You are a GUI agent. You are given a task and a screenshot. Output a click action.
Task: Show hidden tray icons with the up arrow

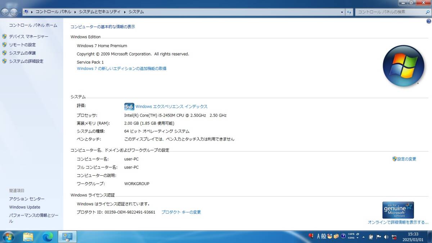(364, 237)
